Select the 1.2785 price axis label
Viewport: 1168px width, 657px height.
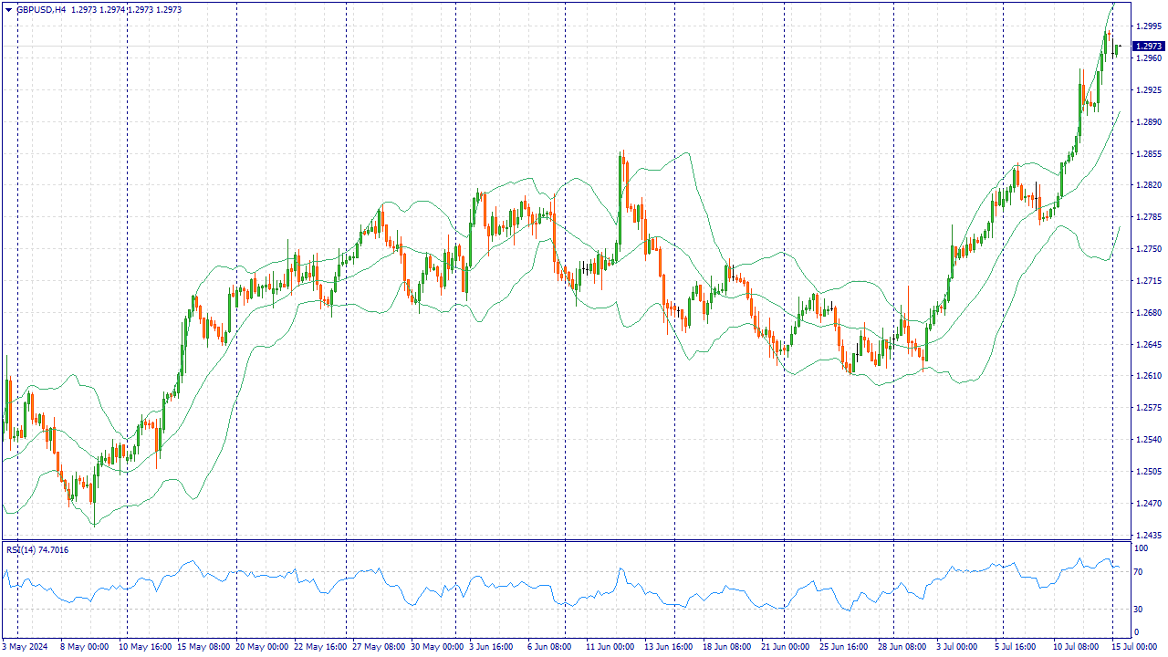(1149, 217)
